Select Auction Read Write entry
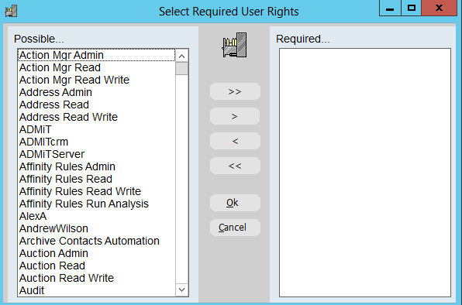This screenshot has height=305, width=462. coord(97,278)
